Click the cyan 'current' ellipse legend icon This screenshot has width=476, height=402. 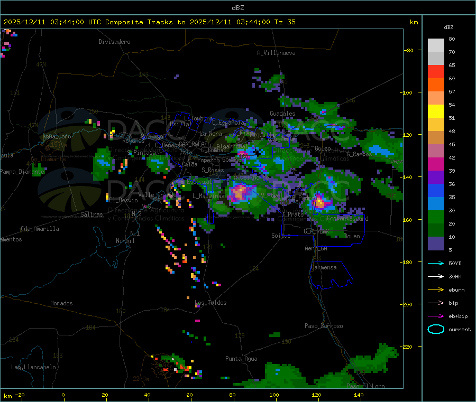(x=436, y=329)
